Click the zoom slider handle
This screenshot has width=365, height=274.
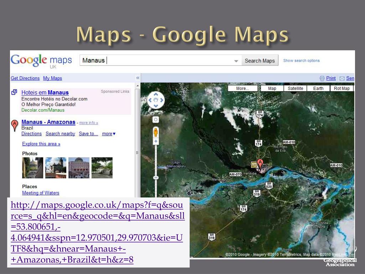156,178
